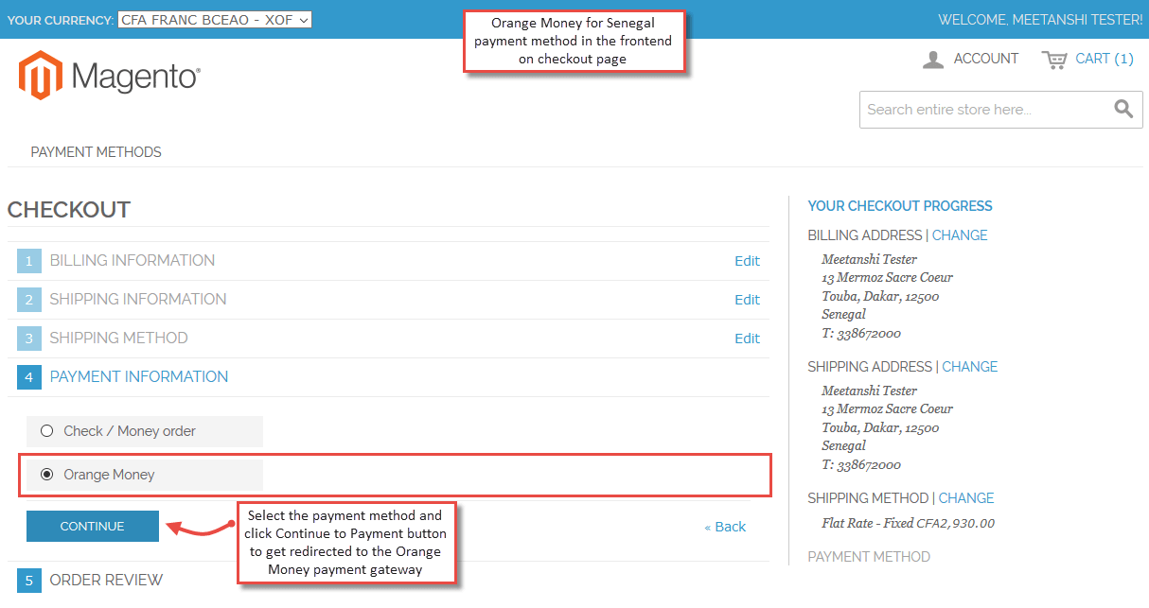Open the Payment Methods menu
This screenshot has height=608, width=1149.
(96, 151)
